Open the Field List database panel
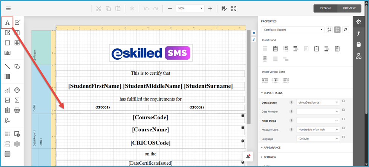Viewport: 369px width, 167px height. coord(358,45)
